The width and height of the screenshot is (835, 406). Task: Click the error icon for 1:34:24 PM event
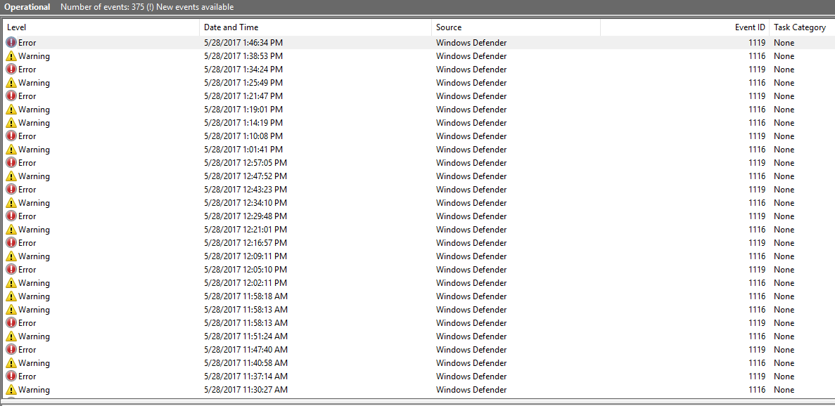(x=11, y=69)
